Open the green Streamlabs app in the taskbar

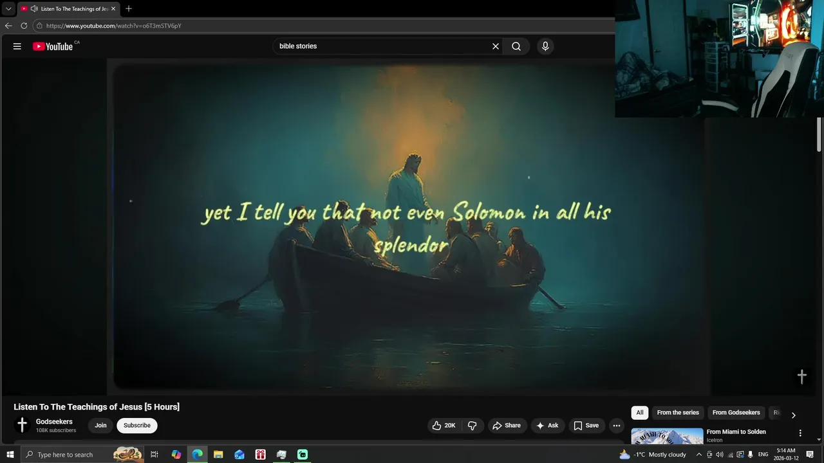(303, 455)
